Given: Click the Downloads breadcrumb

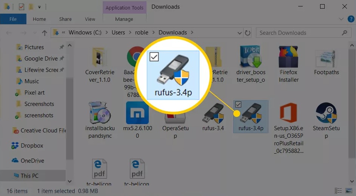Looking at the screenshot, I should click(x=173, y=33).
